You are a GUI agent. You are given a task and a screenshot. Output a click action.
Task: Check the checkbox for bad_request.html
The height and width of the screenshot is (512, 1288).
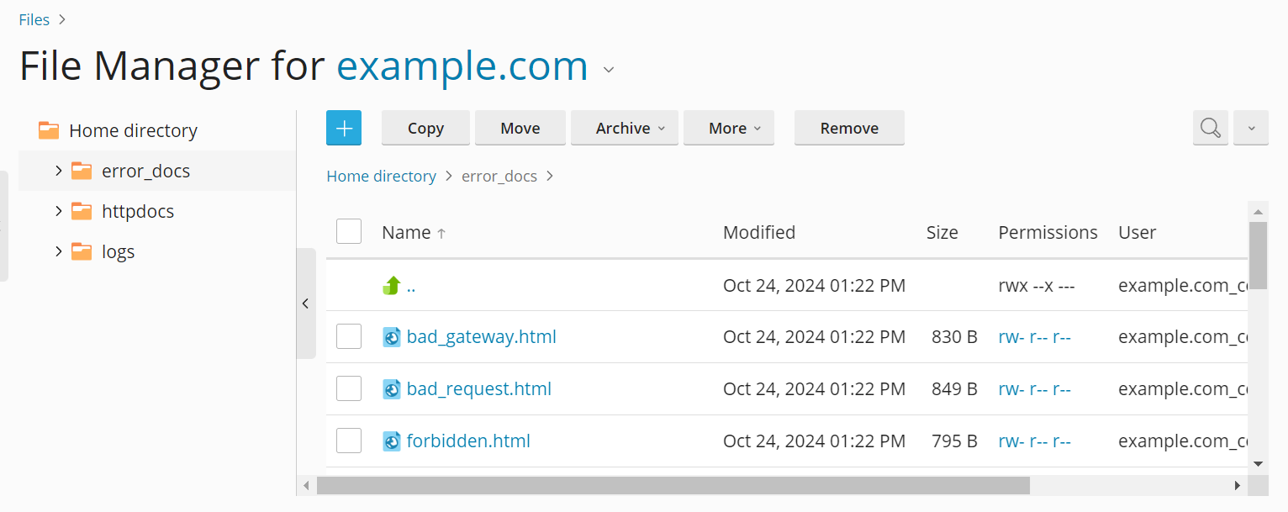pos(348,388)
